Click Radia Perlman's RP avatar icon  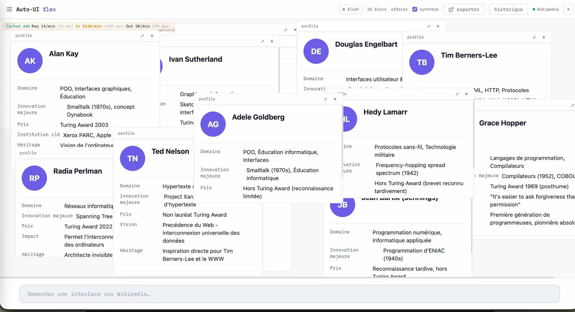(x=34, y=178)
